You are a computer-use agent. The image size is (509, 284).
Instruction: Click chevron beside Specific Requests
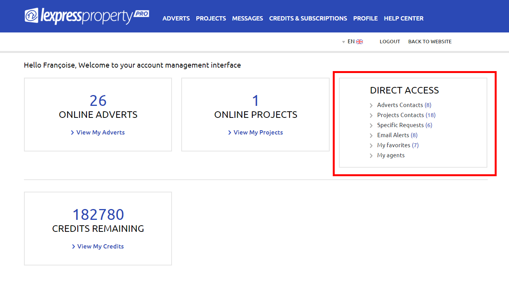click(371, 126)
